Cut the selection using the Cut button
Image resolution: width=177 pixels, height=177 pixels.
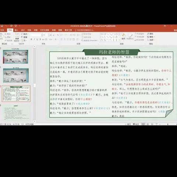tap(8, 34)
